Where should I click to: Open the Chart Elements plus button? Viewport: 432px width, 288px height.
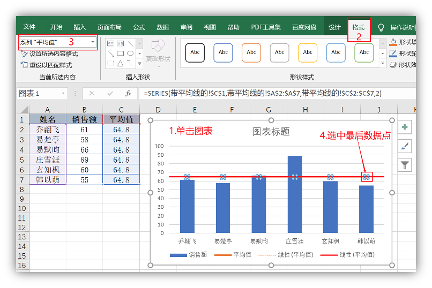click(405, 127)
